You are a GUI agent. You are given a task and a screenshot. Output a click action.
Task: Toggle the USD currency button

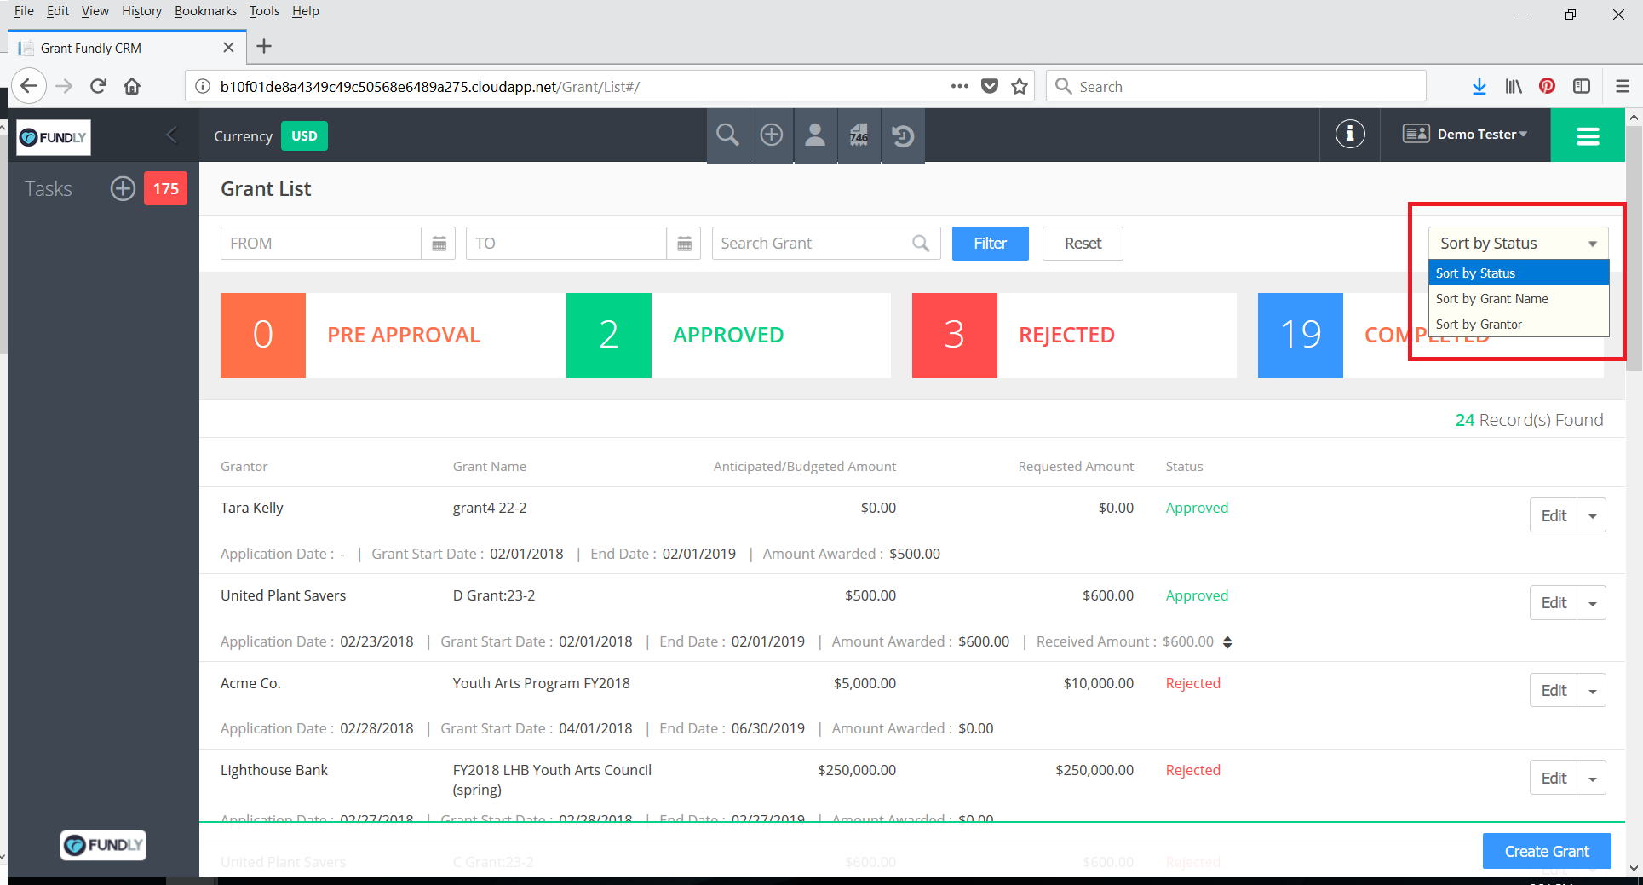click(304, 135)
